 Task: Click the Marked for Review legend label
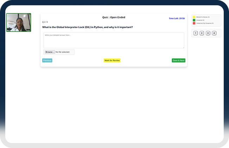203,17
